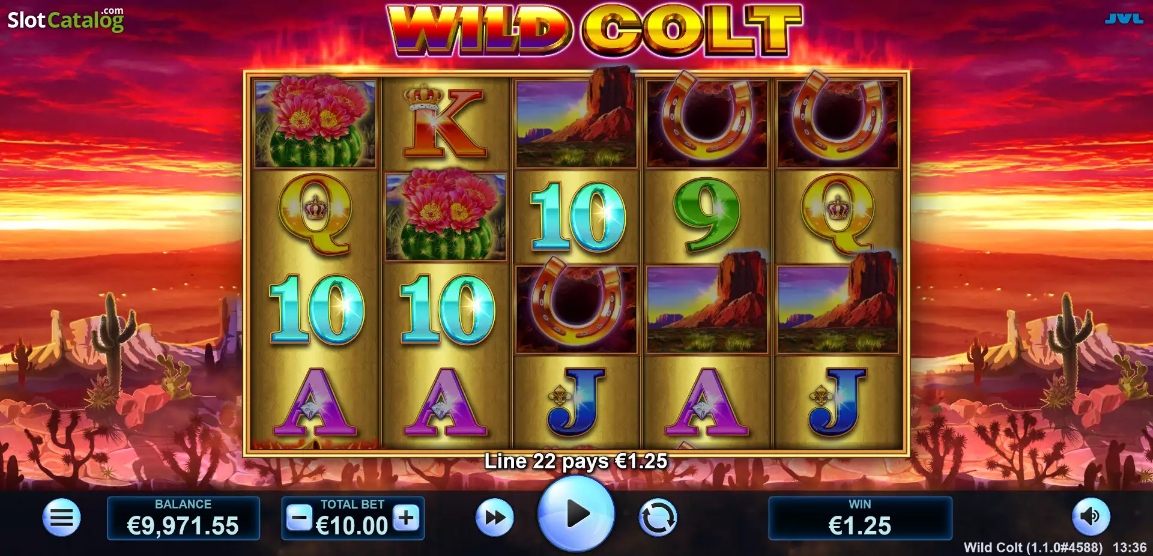Select the green 9 symbol on reel four
The height and width of the screenshot is (556, 1153).
706,215
